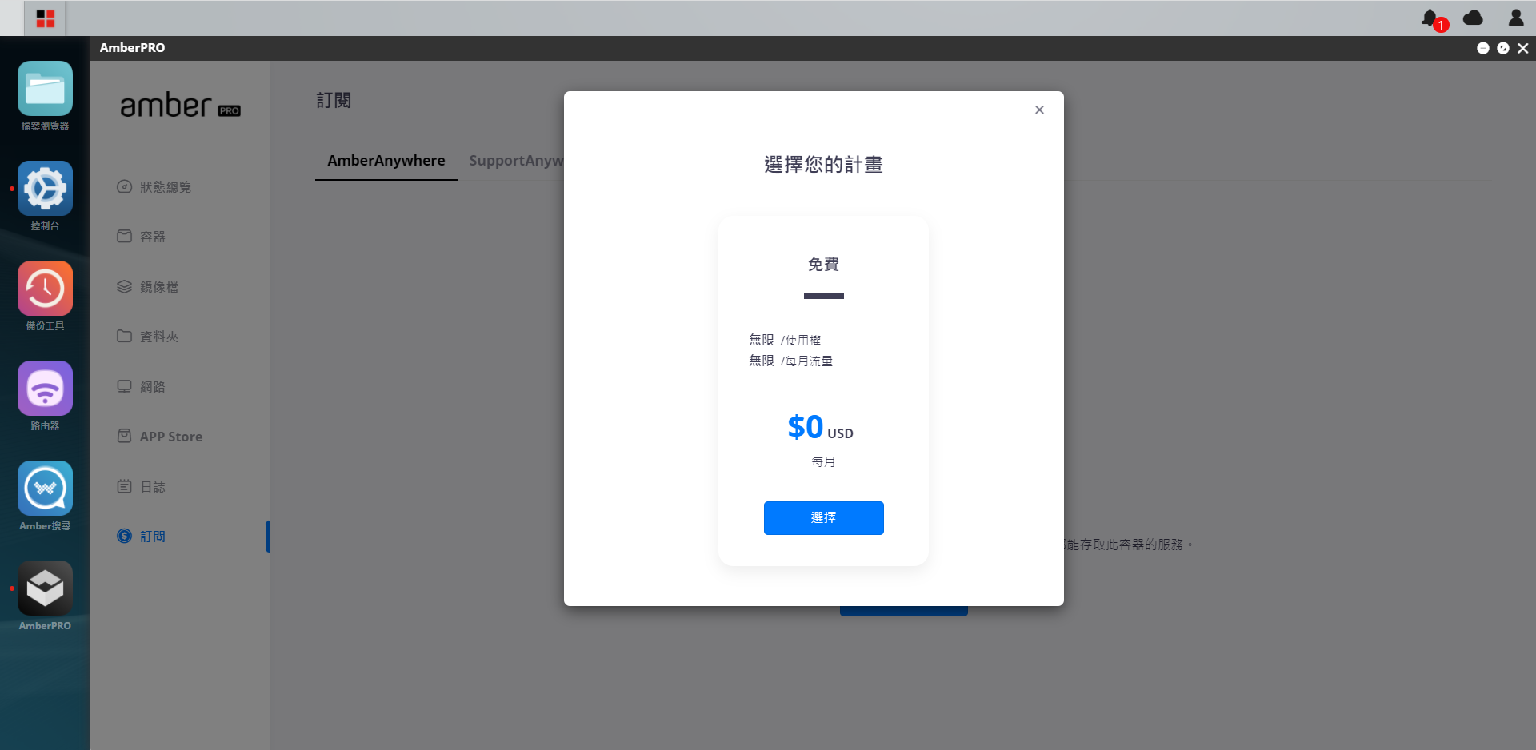Open the user account icon
Viewport: 1536px width, 750px height.
point(1515,18)
